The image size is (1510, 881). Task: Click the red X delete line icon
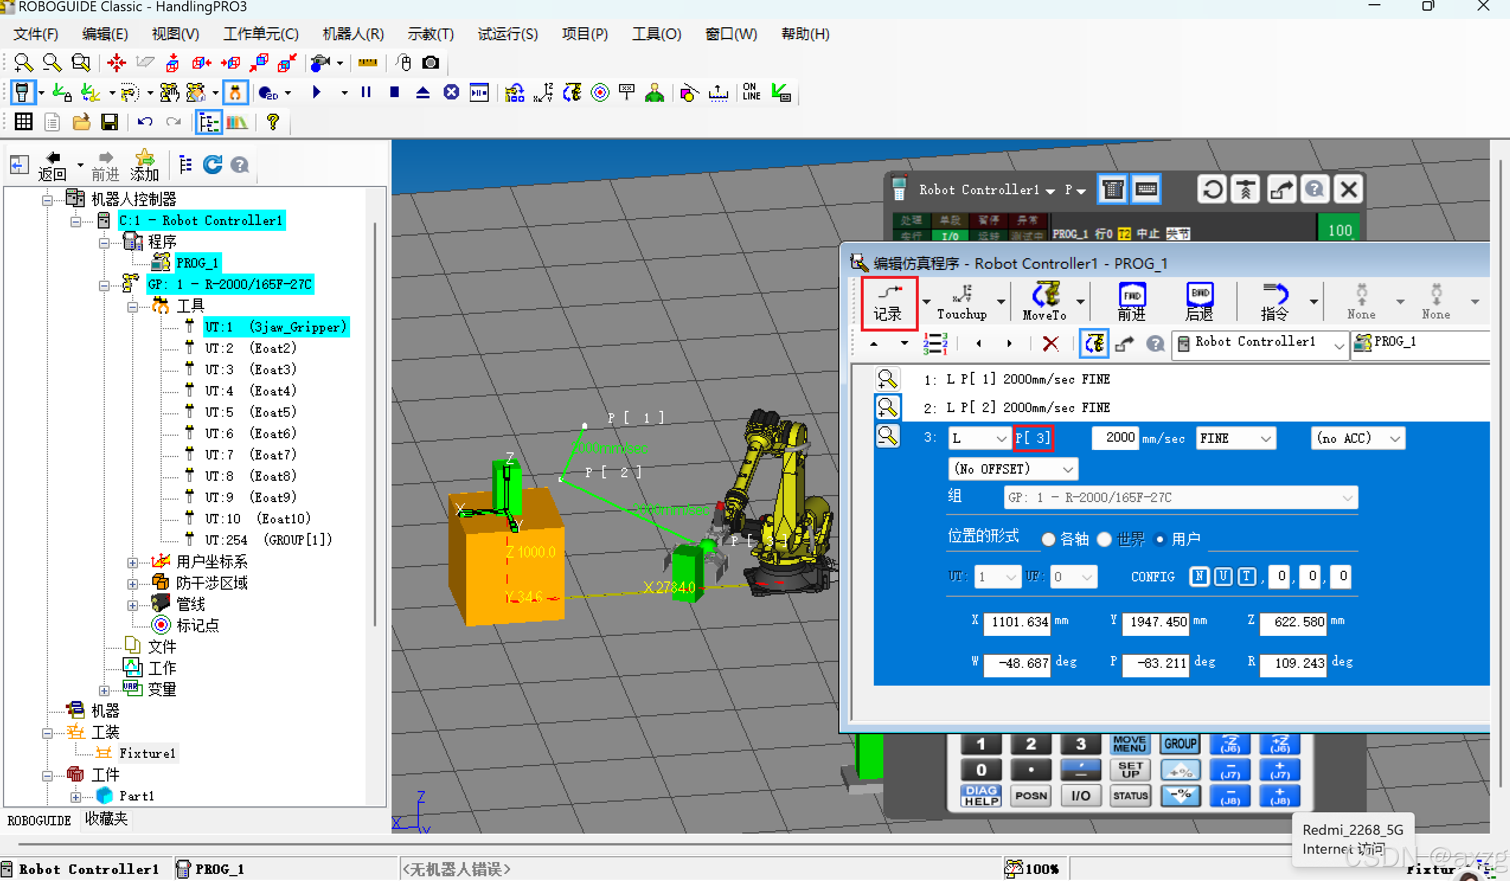pos(1050,344)
